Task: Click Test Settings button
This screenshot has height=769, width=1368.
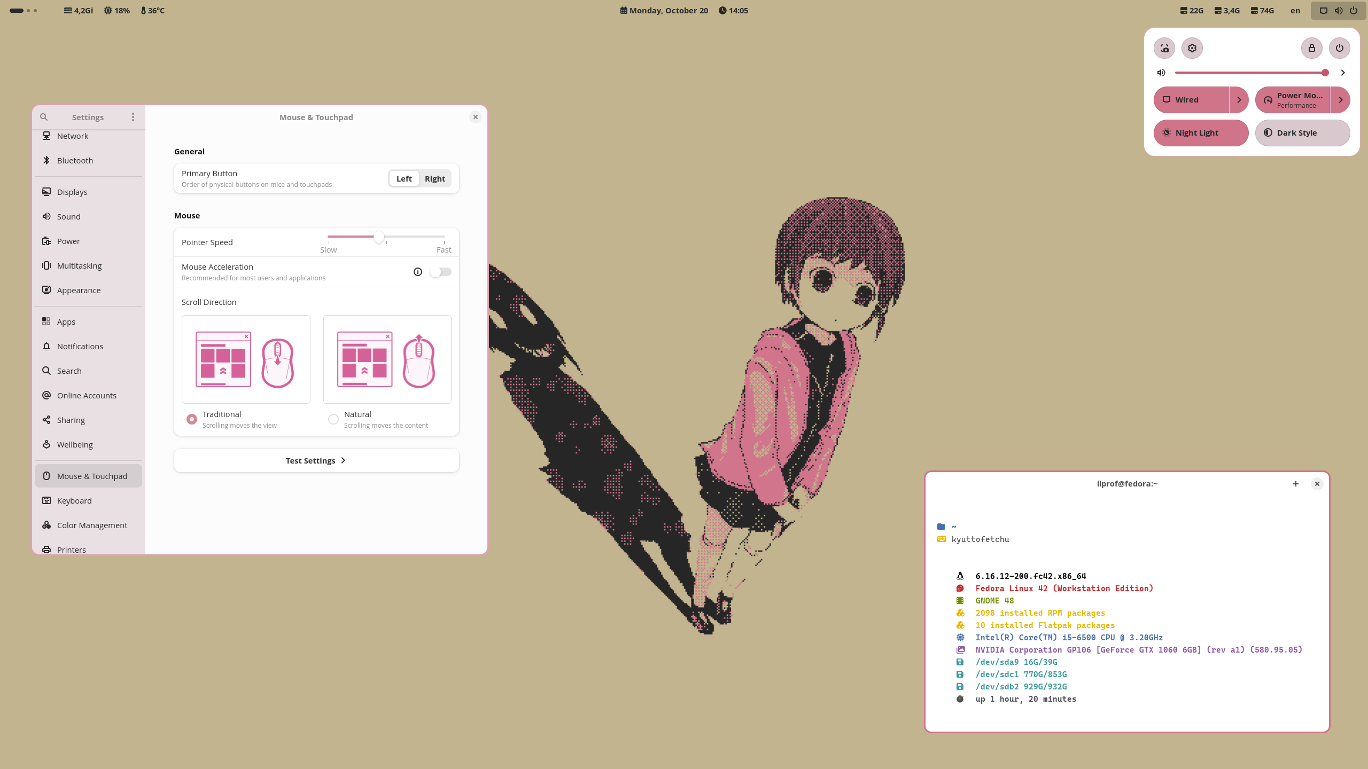Action: click(316, 460)
